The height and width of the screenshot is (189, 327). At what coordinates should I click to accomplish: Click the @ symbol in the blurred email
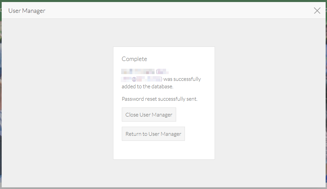(x=134, y=79)
